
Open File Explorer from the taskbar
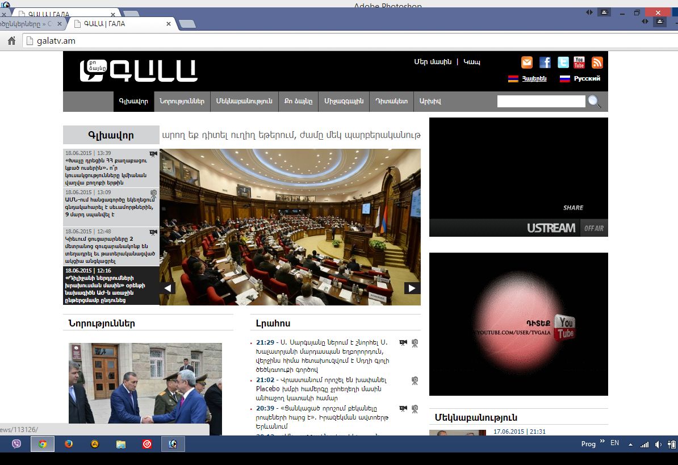pos(120,444)
